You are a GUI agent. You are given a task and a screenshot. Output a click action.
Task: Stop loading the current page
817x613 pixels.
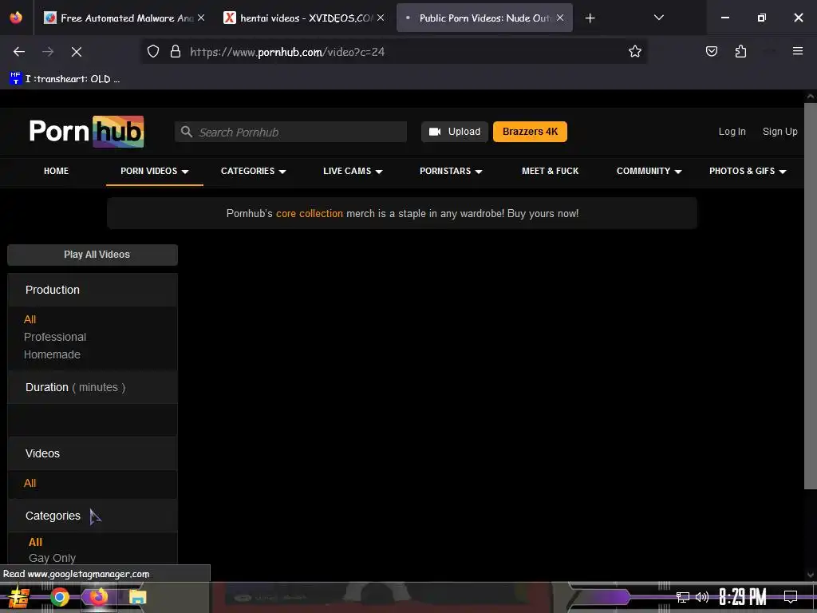[76, 52]
